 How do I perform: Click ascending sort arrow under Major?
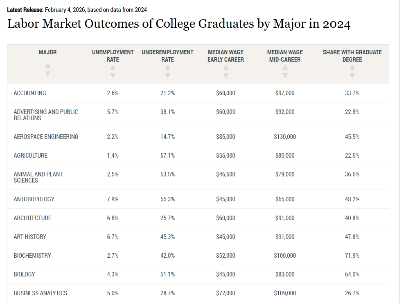(48, 65)
